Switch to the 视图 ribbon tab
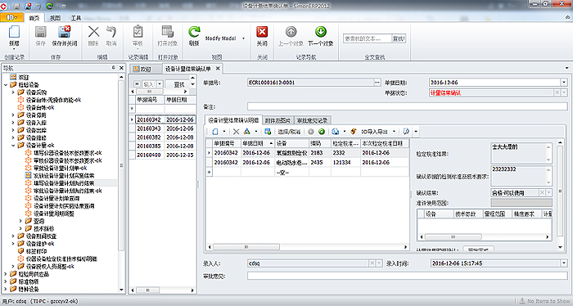Viewport: 573px width, 306px height. [x=55, y=18]
